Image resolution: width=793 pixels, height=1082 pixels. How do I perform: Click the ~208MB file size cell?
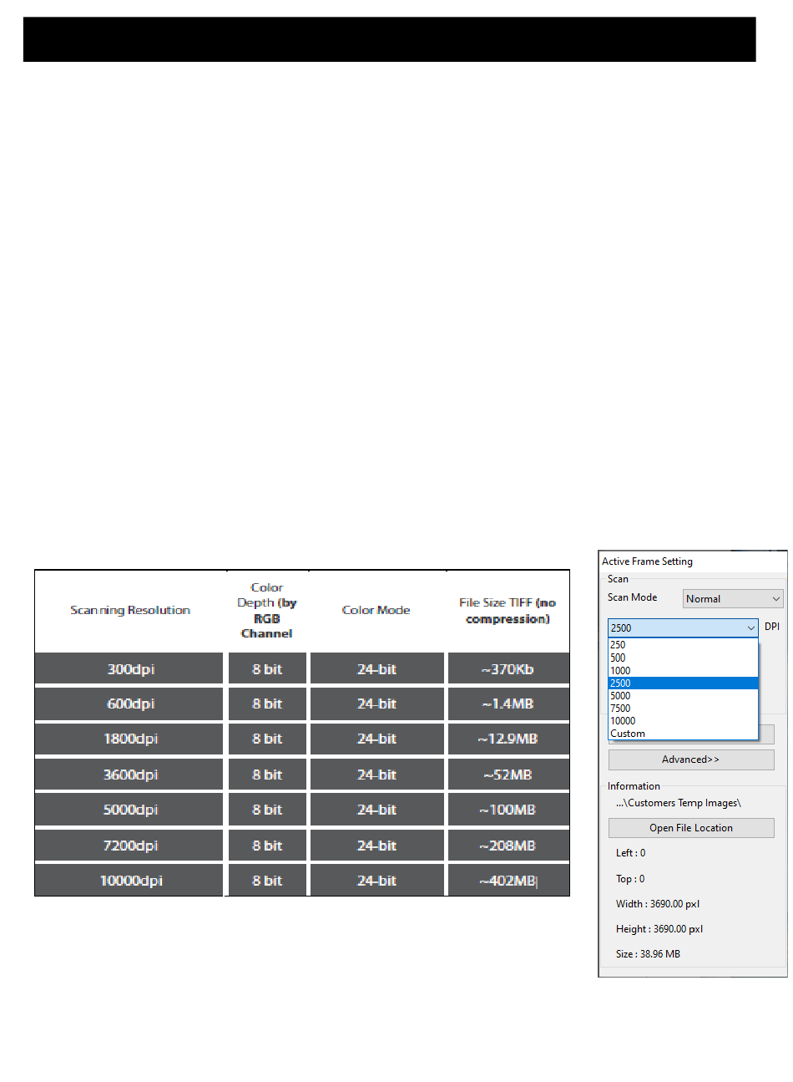click(x=508, y=846)
